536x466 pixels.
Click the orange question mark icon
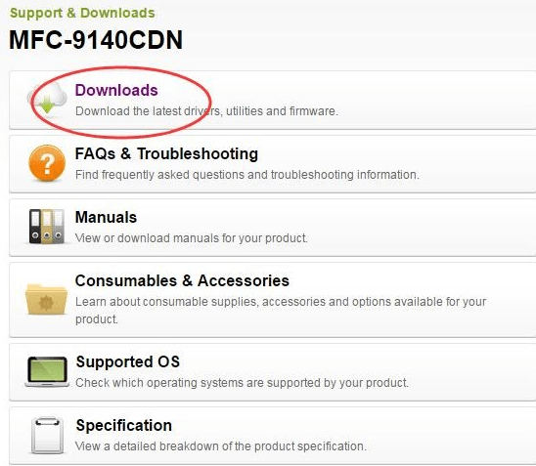point(47,163)
